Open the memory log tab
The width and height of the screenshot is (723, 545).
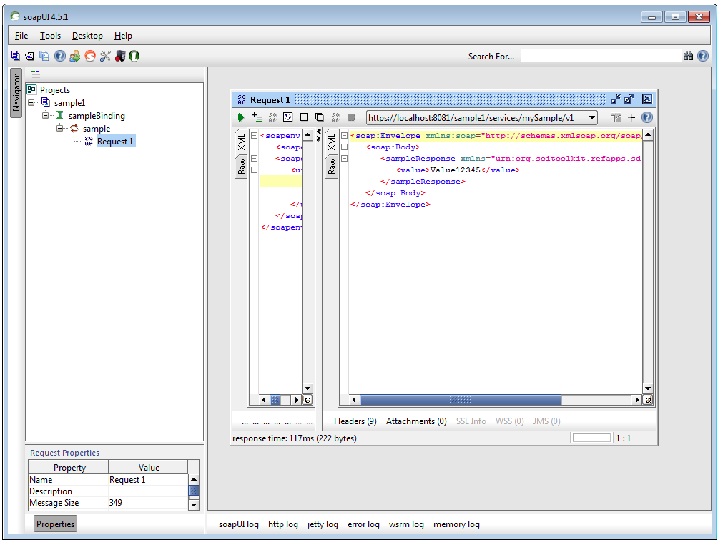click(456, 524)
